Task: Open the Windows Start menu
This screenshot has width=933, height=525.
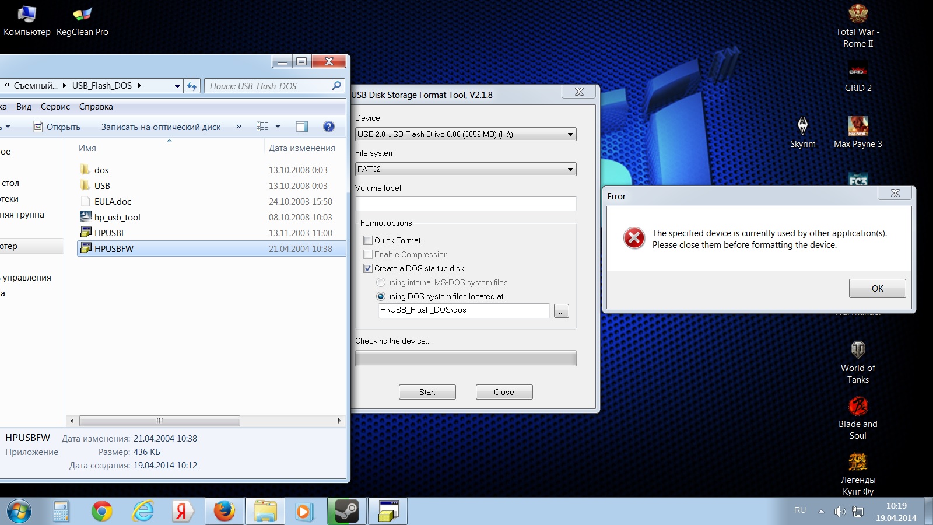Action: [19, 512]
